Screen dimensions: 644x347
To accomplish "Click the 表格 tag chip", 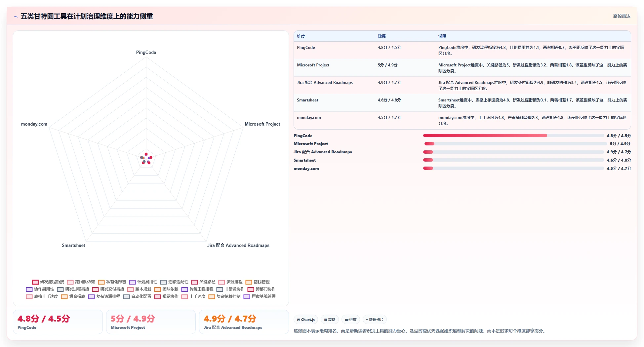I will click(x=330, y=320).
